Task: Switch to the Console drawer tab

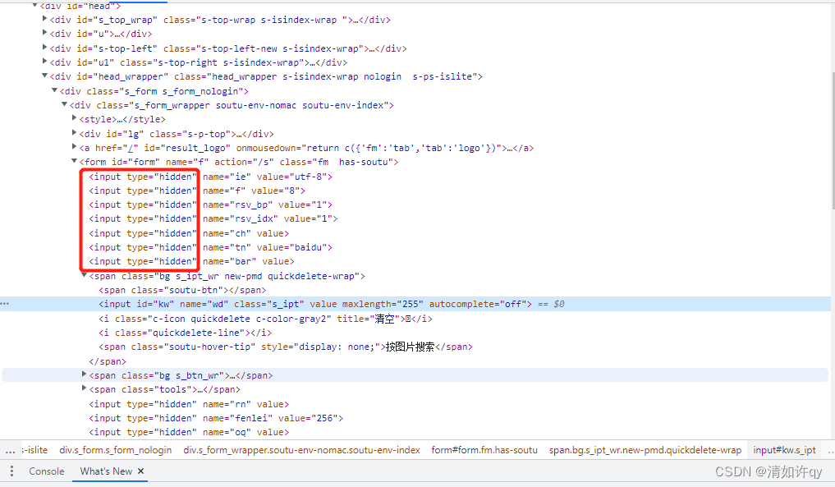Action: (x=46, y=471)
